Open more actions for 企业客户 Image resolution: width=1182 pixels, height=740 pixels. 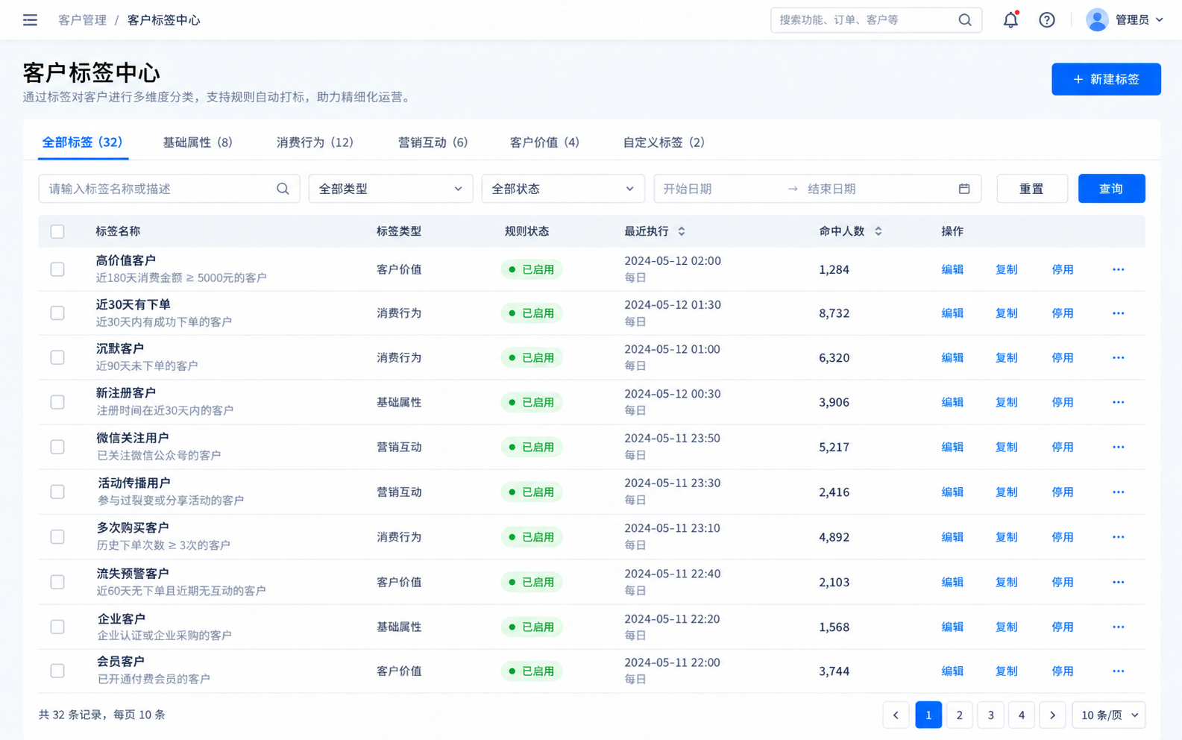1118,627
